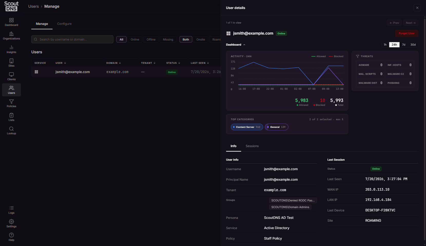
Task: Click the ScoutDNS logo
Action: (x=11, y=6)
